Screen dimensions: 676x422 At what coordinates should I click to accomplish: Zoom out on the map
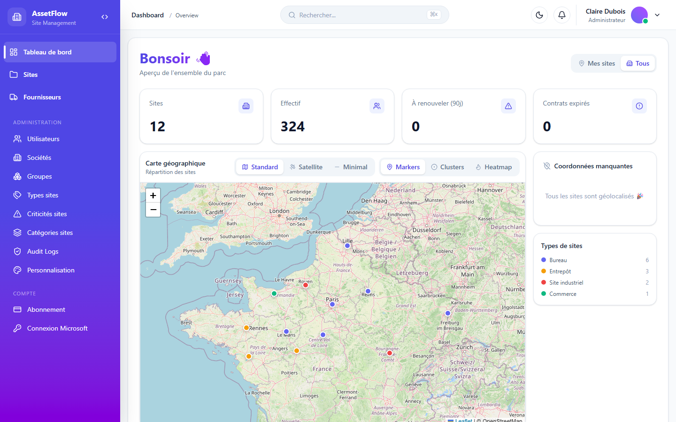coord(153,210)
